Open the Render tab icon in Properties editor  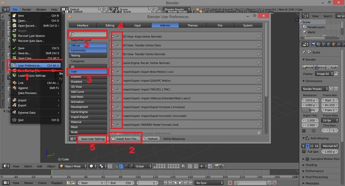tap(314, 44)
